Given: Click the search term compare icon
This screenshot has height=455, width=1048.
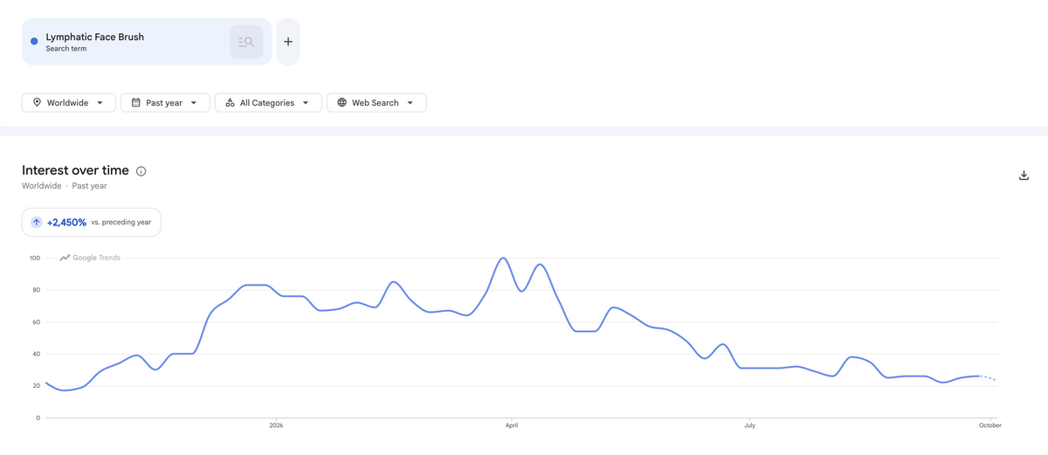Looking at the screenshot, I should click(x=246, y=42).
